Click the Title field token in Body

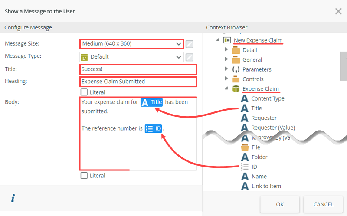coord(151,102)
